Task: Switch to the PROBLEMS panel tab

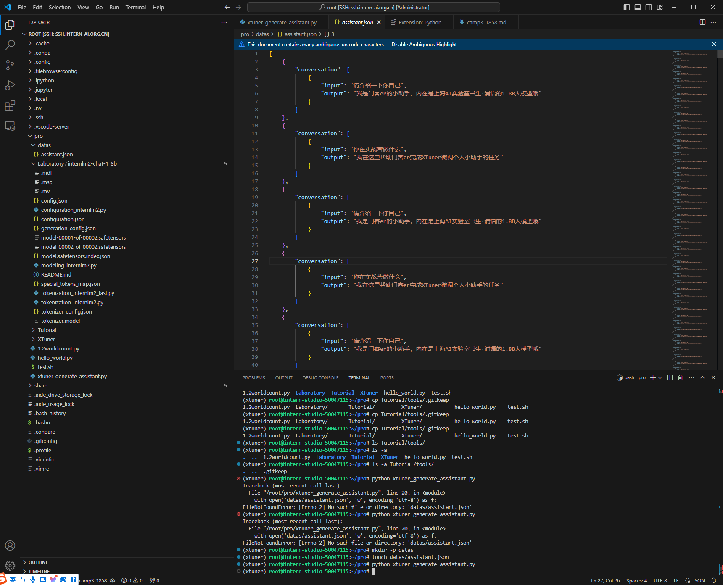Action: [254, 378]
